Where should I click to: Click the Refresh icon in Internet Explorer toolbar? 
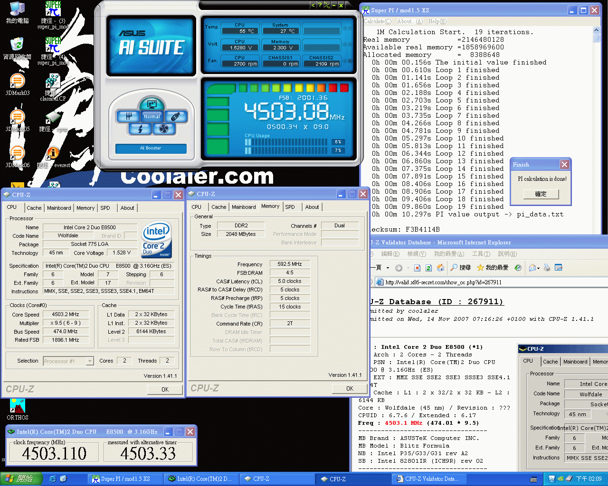[x=428, y=268]
